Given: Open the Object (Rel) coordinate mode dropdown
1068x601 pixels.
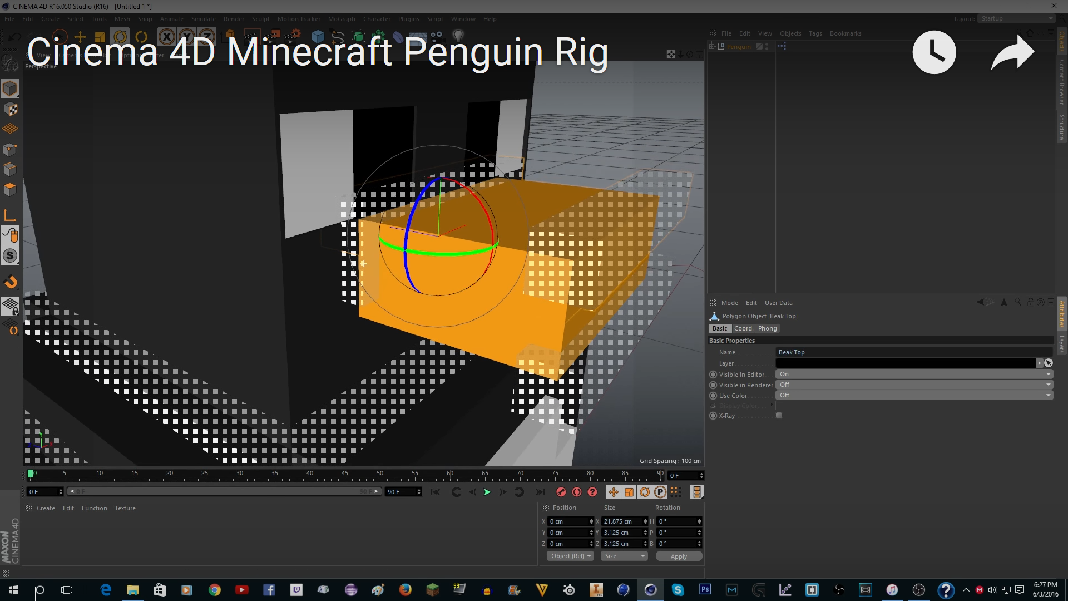Looking at the screenshot, I should click(x=570, y=556).
